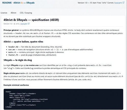The image size is (127, 110).
Task: Click the joyz.pro link in the header
Action: pyautogui.click(x=118, y=3)
